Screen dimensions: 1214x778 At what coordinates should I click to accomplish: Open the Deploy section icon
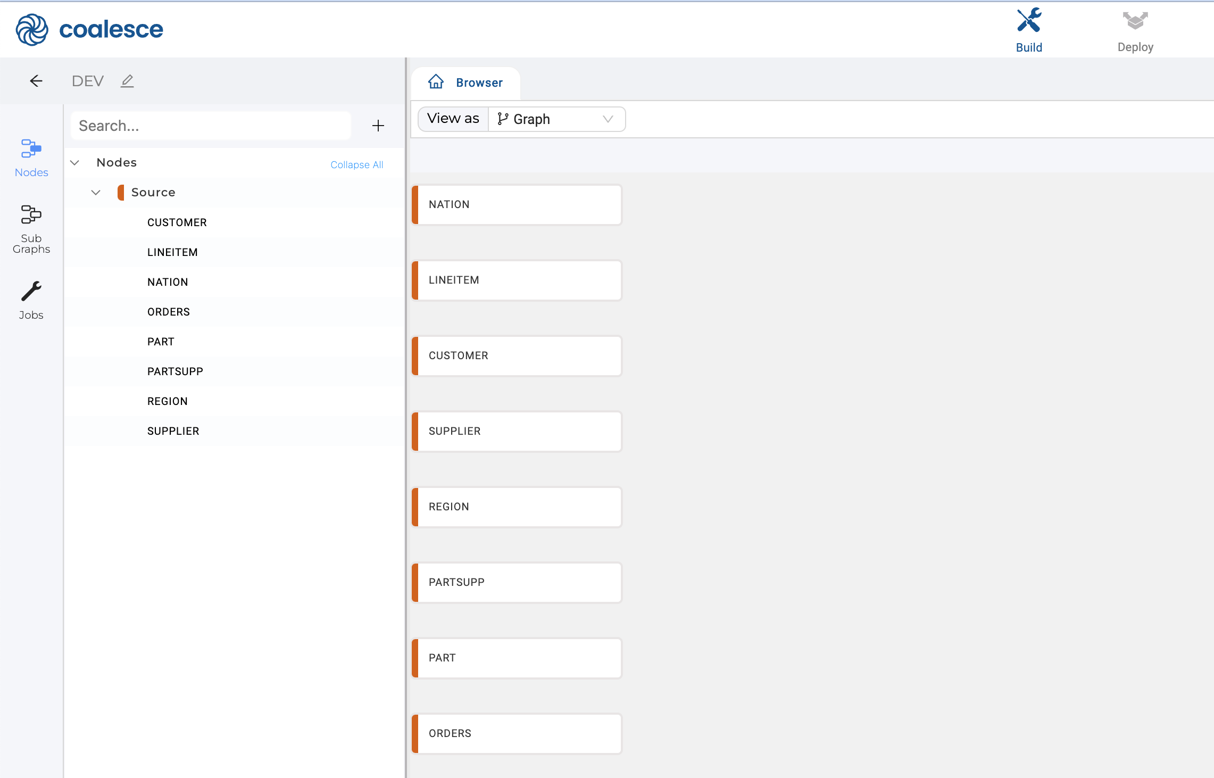1135,21
